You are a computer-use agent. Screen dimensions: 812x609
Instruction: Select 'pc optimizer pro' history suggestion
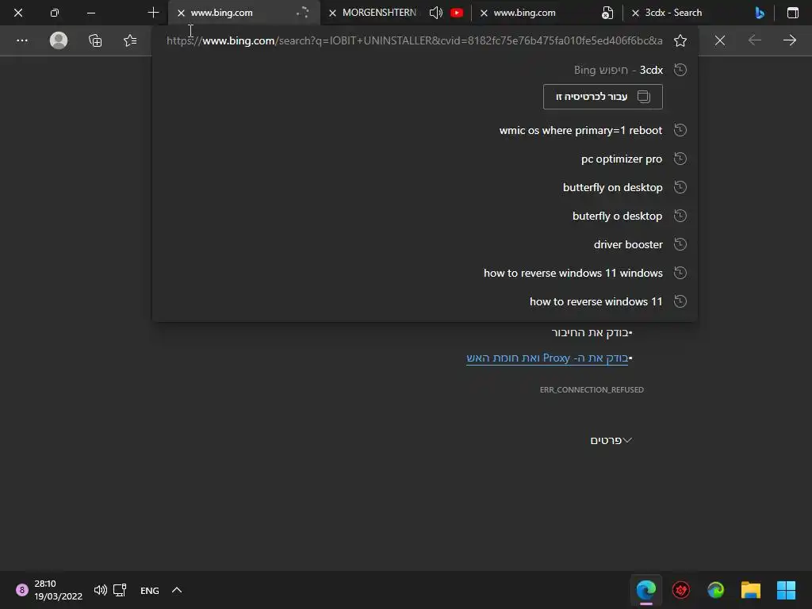coord(425,159)
